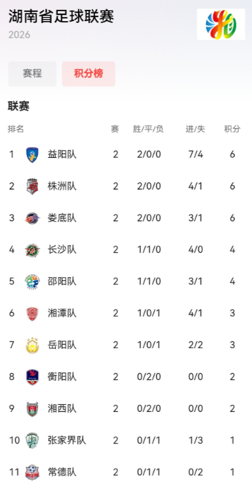Open the colorful league logo image
This screenshot has width=252, height=491.
coord(220,24)
